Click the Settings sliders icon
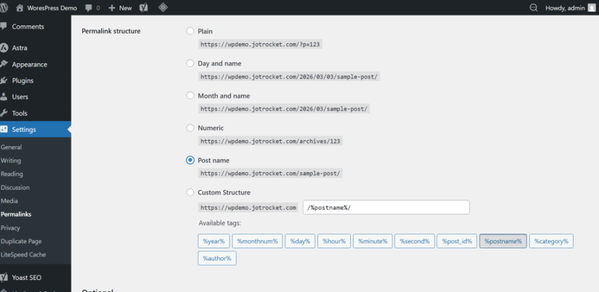Image resolution: width=599 pixels, height=292 pixels. (x=4, y=129)
